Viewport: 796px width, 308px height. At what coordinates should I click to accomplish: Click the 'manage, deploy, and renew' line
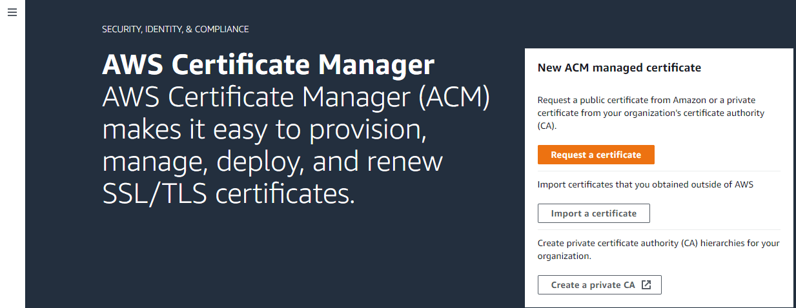(272, 161)
